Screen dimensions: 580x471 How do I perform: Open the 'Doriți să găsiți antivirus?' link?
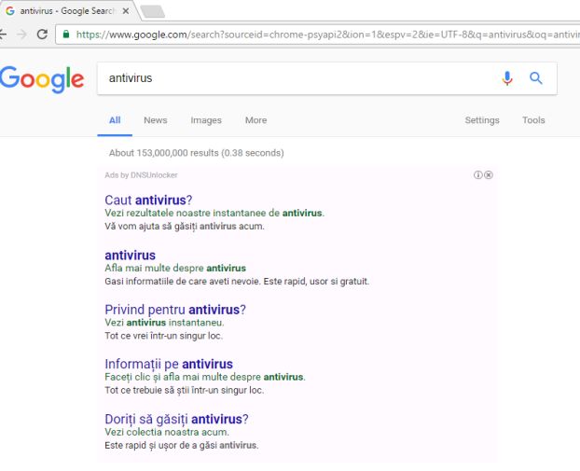(x=176, y=419)
